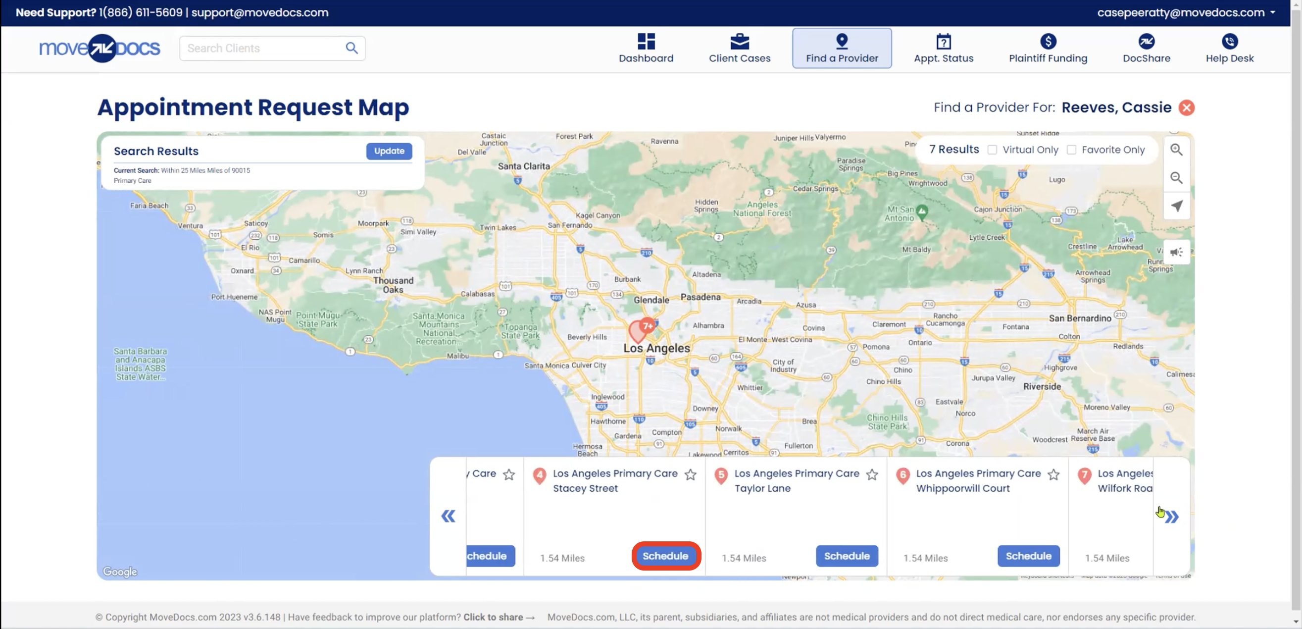The width and height of the screenshot is (1302, 629).
Task: Click the support@movedocs.com email
Action: tap(260, 13)
